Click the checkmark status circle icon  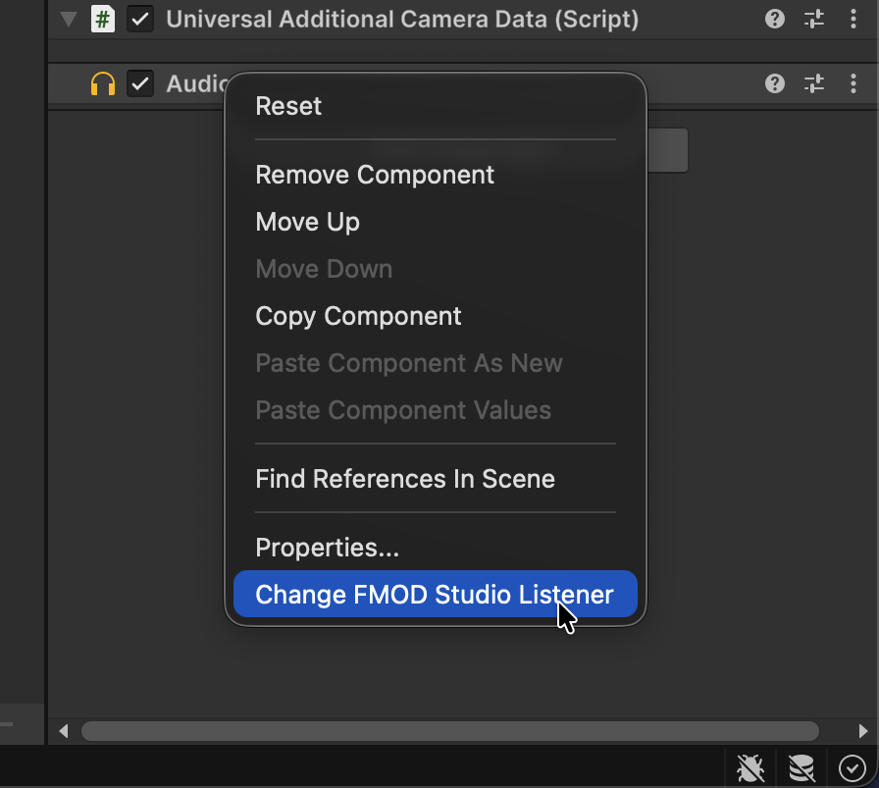[x=853, y=768]
